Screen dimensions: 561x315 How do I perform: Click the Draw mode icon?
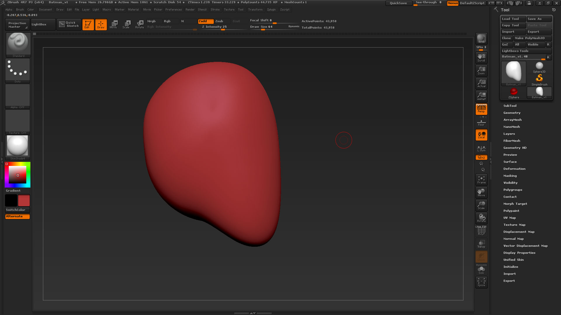(x=101, y=24)
